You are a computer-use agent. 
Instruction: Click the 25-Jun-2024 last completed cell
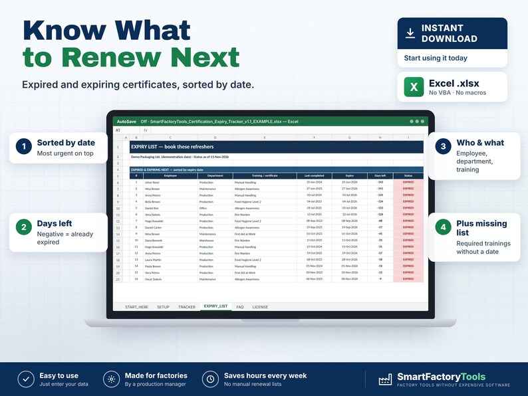(x=314, y=182)
